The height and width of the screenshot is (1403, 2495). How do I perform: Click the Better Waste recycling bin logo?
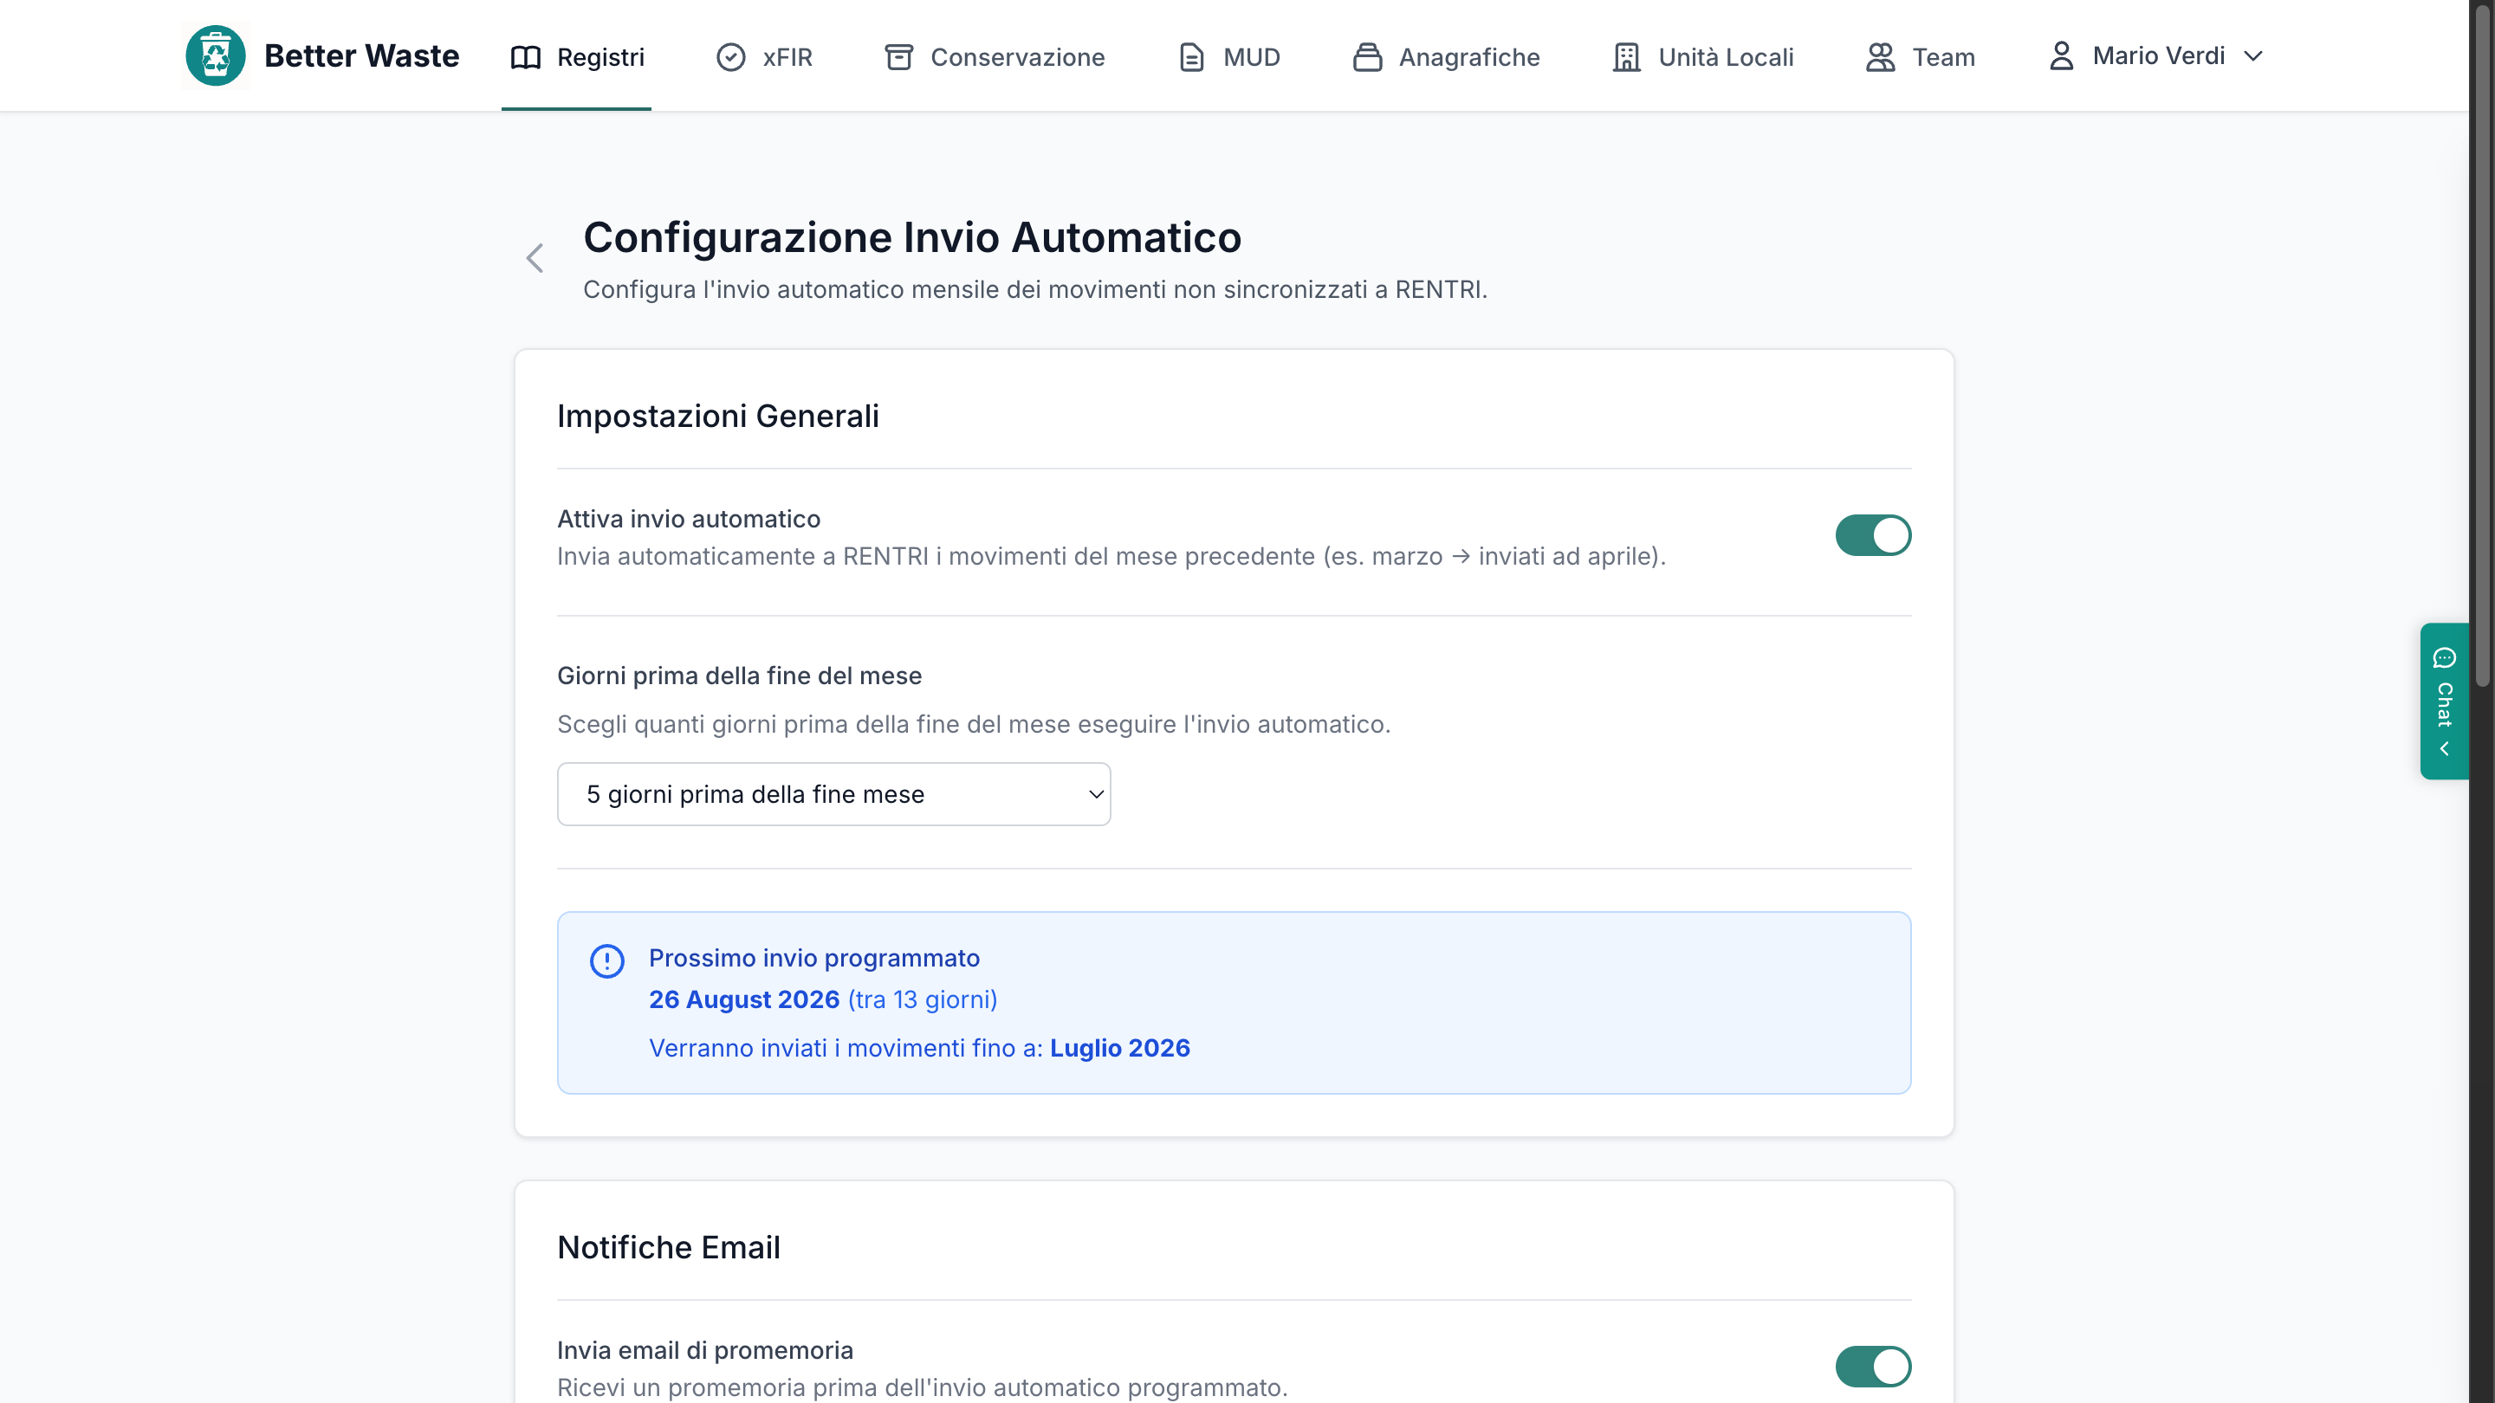[x=215, y=56]
